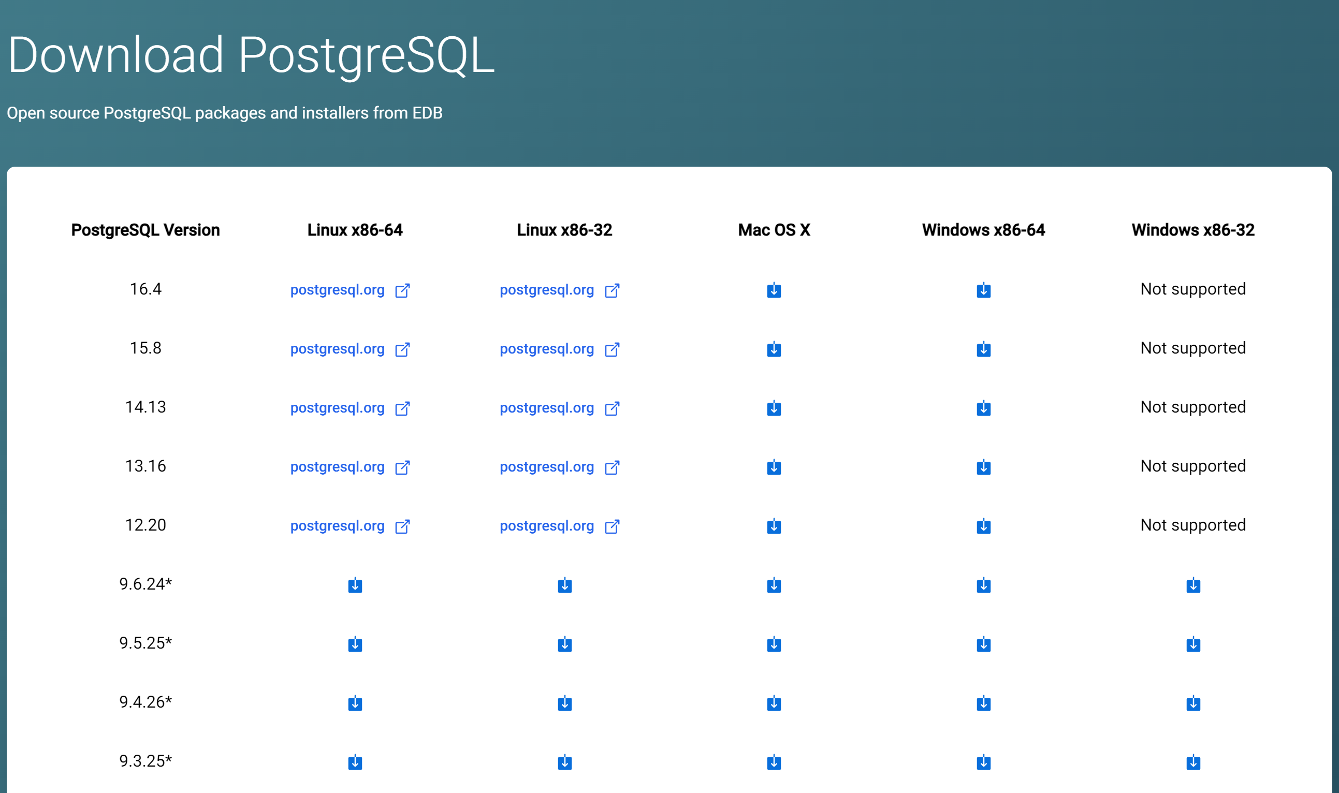
Task: Open postgresql.org link for 15.8 Linux x86-32
Action: point(546,349)
